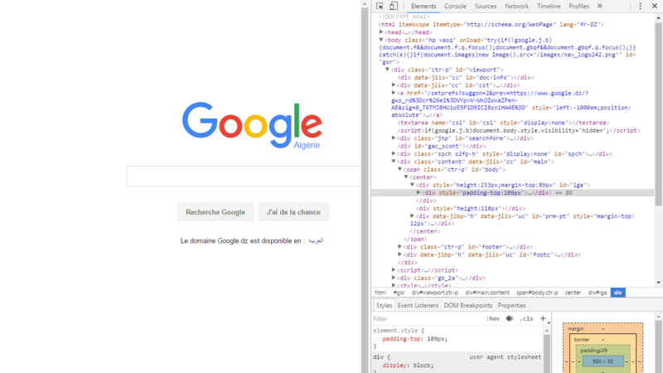Select the div id="gac_scont" line

[442, 146]
